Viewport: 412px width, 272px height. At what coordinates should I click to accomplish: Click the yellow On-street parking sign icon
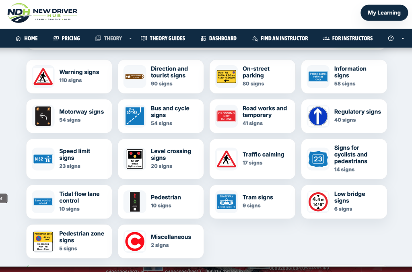[227, 76]
